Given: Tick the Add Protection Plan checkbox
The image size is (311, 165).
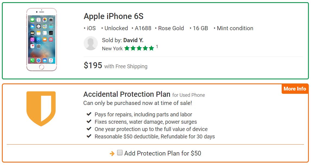Looking at the screenshot, I should tap(120, 153).
